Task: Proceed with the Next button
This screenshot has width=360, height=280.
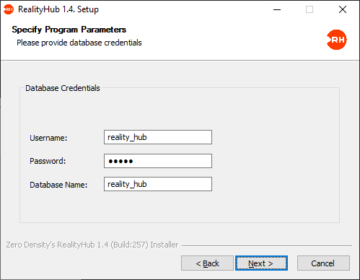Action: coord(261,263)
